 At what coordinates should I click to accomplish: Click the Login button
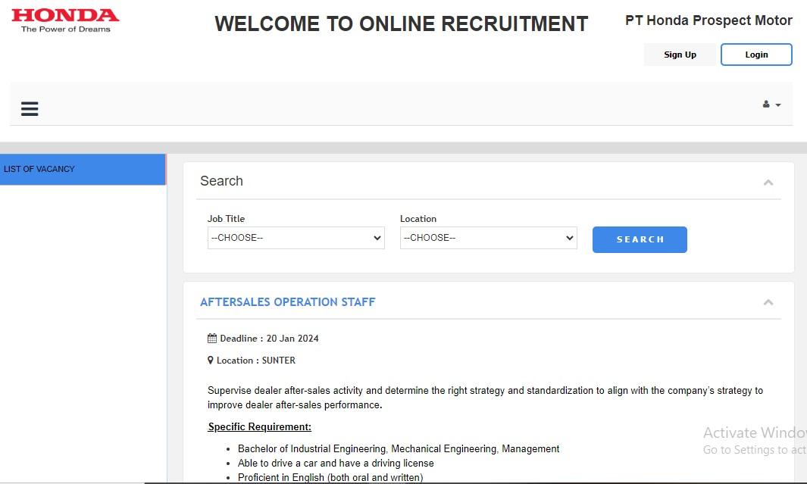point(755,55)
